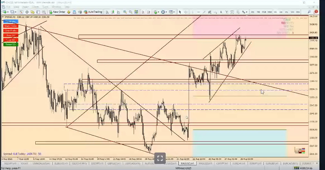Select the D1 timeframe button

coord(287,12)
